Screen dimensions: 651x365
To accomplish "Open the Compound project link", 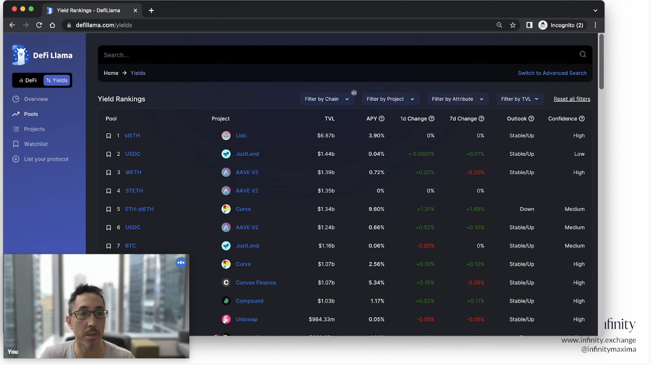I will pos(249,301).
